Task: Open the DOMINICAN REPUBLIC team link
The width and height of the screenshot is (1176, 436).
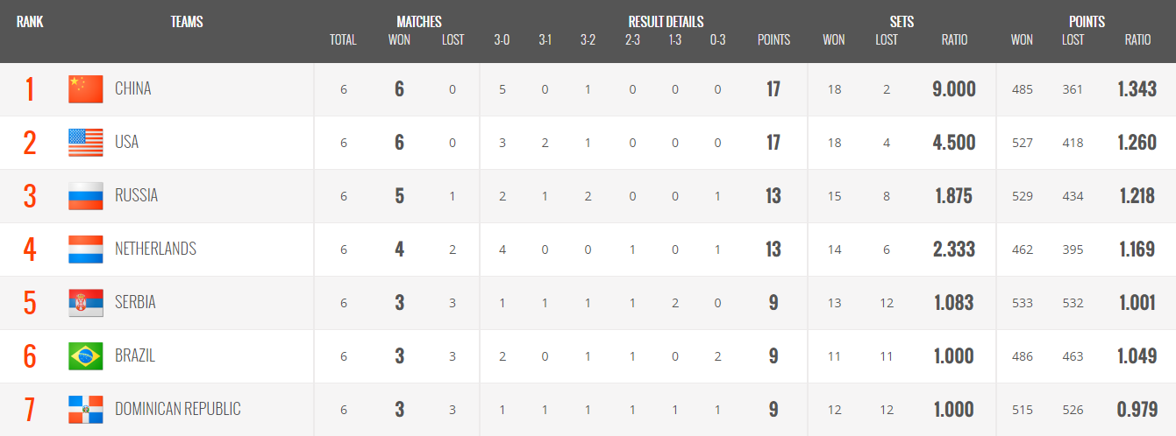Action: point(178,410)
